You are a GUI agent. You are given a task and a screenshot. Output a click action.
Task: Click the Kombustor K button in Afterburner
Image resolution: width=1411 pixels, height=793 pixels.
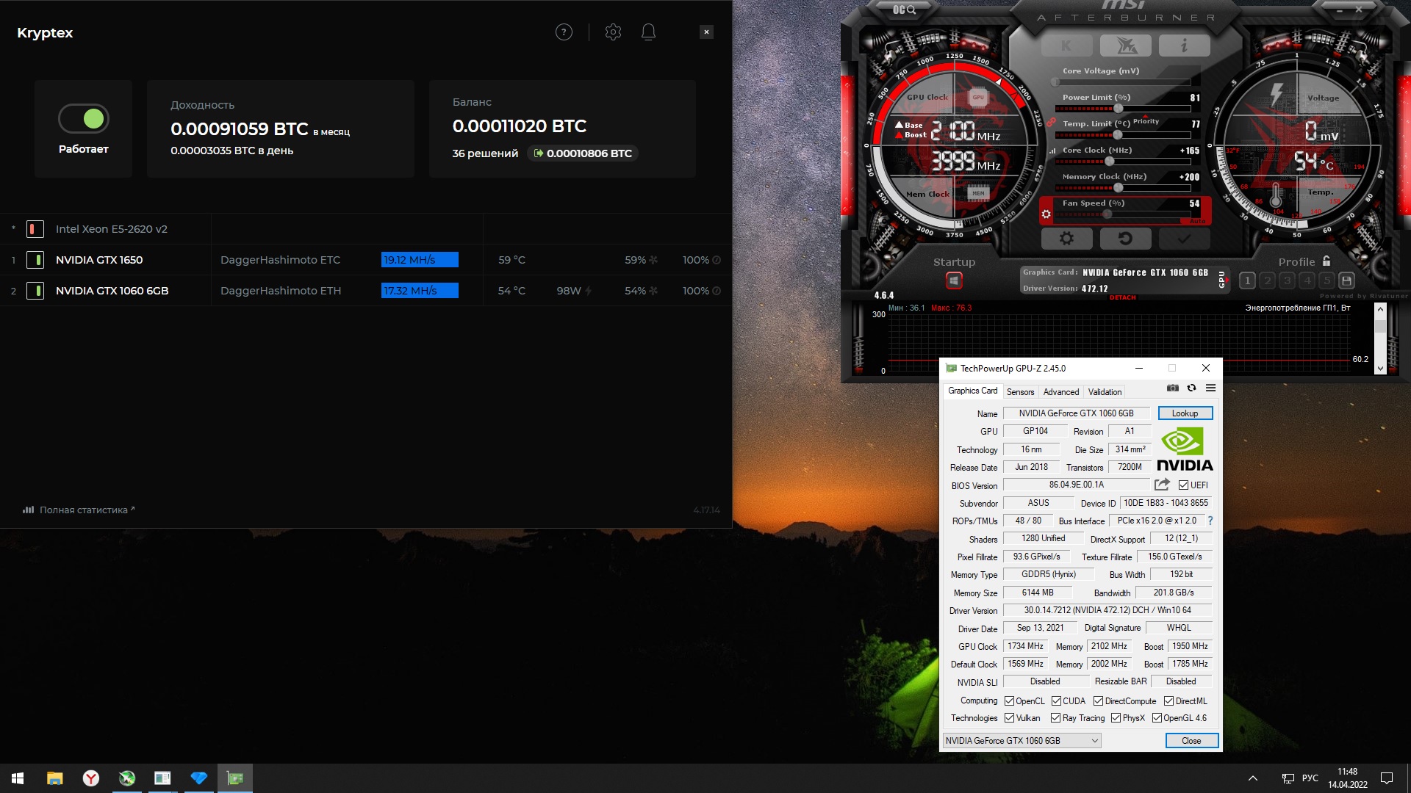click(1066, 46)
